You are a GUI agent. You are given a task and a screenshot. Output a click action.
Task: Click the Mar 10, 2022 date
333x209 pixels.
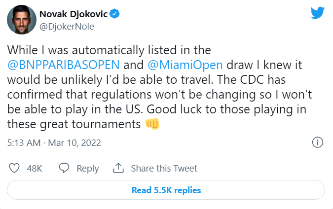point(74,143)
